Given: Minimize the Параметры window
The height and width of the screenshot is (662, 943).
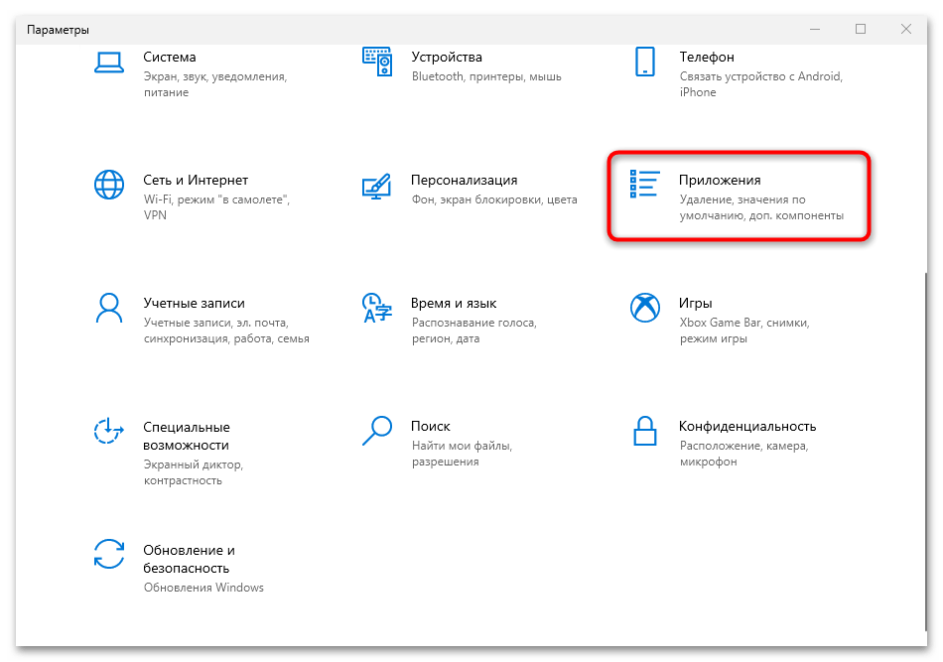Looking at the screenshot, I should pos(815,29).
